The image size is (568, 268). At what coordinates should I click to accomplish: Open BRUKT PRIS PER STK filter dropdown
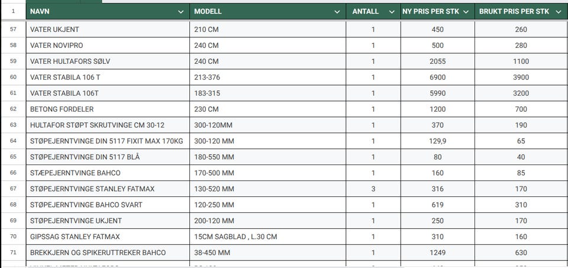[558, 12]
